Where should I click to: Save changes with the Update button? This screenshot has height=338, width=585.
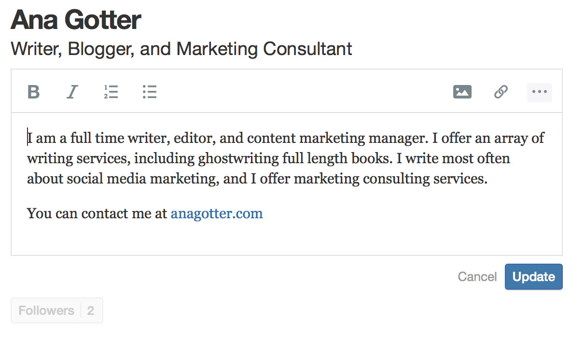tap(533, 277)
